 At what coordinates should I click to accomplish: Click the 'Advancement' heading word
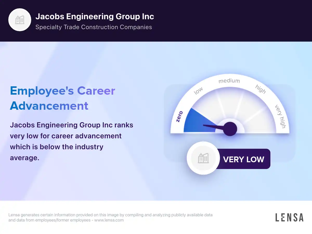49,106
